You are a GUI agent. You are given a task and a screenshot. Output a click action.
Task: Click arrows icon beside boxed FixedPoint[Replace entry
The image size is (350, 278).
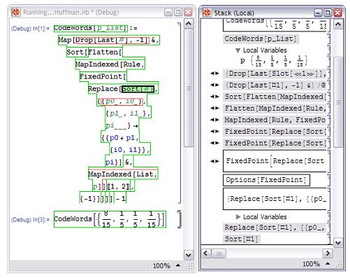point(214,161)
